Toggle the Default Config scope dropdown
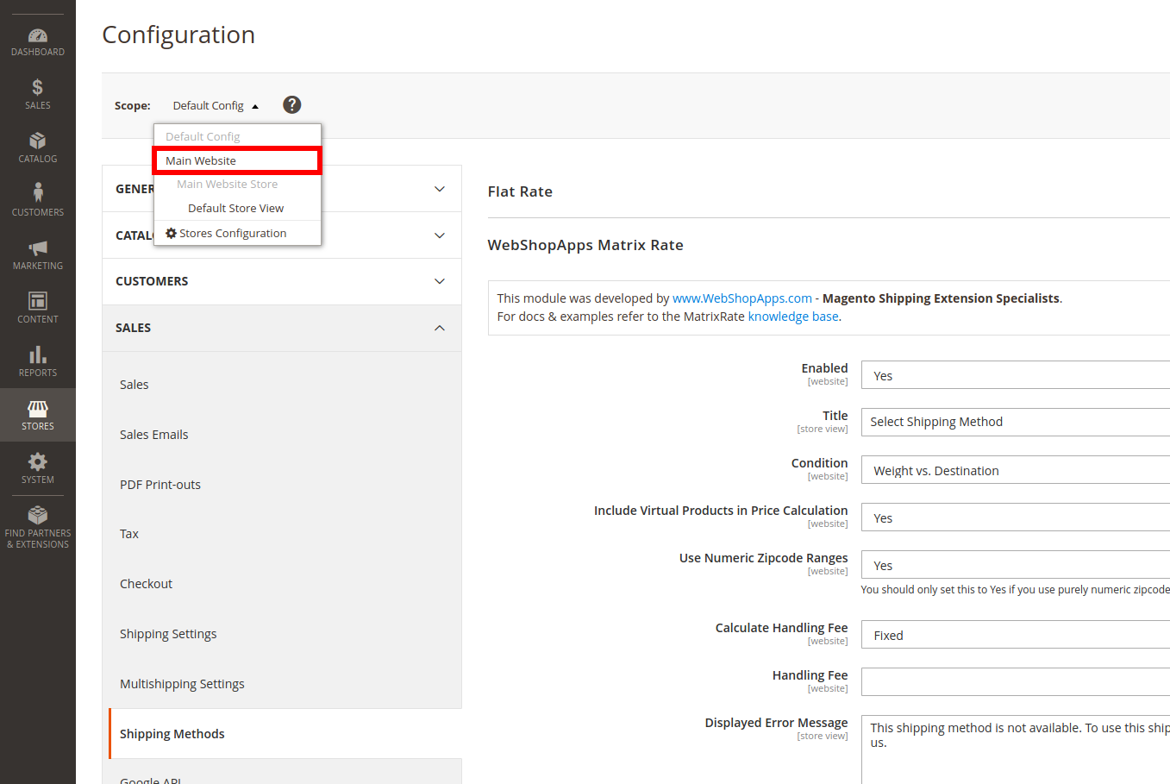 (215, 105)
